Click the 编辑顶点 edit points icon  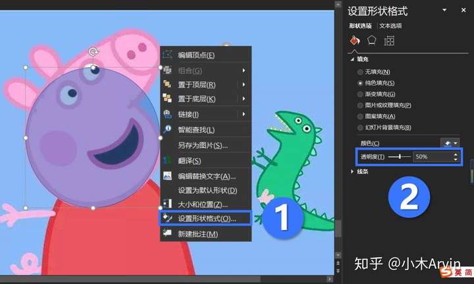(x=167, y=55)
